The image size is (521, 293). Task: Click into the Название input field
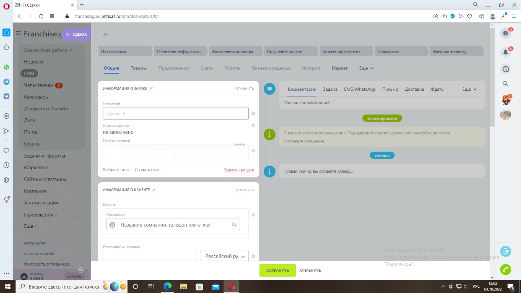point(175,114)
